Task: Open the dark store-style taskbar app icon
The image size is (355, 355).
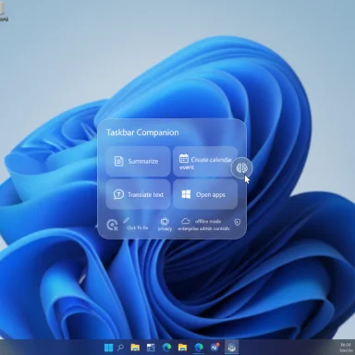Action: tap(151, 348)
